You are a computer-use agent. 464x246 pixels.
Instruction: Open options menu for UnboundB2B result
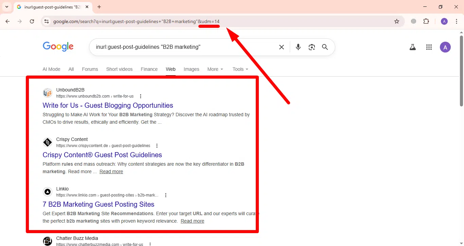[x=141, y=96]
